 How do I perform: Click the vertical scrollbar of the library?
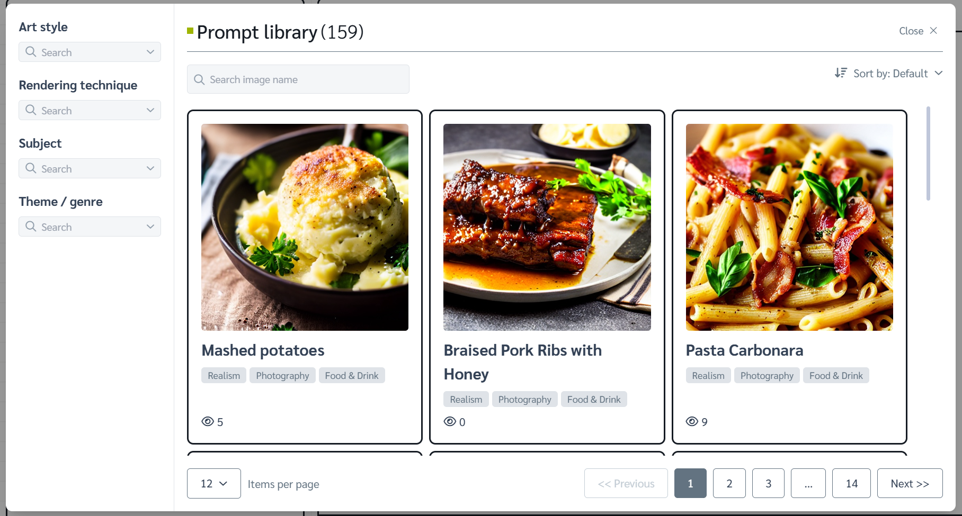[928, 153]
